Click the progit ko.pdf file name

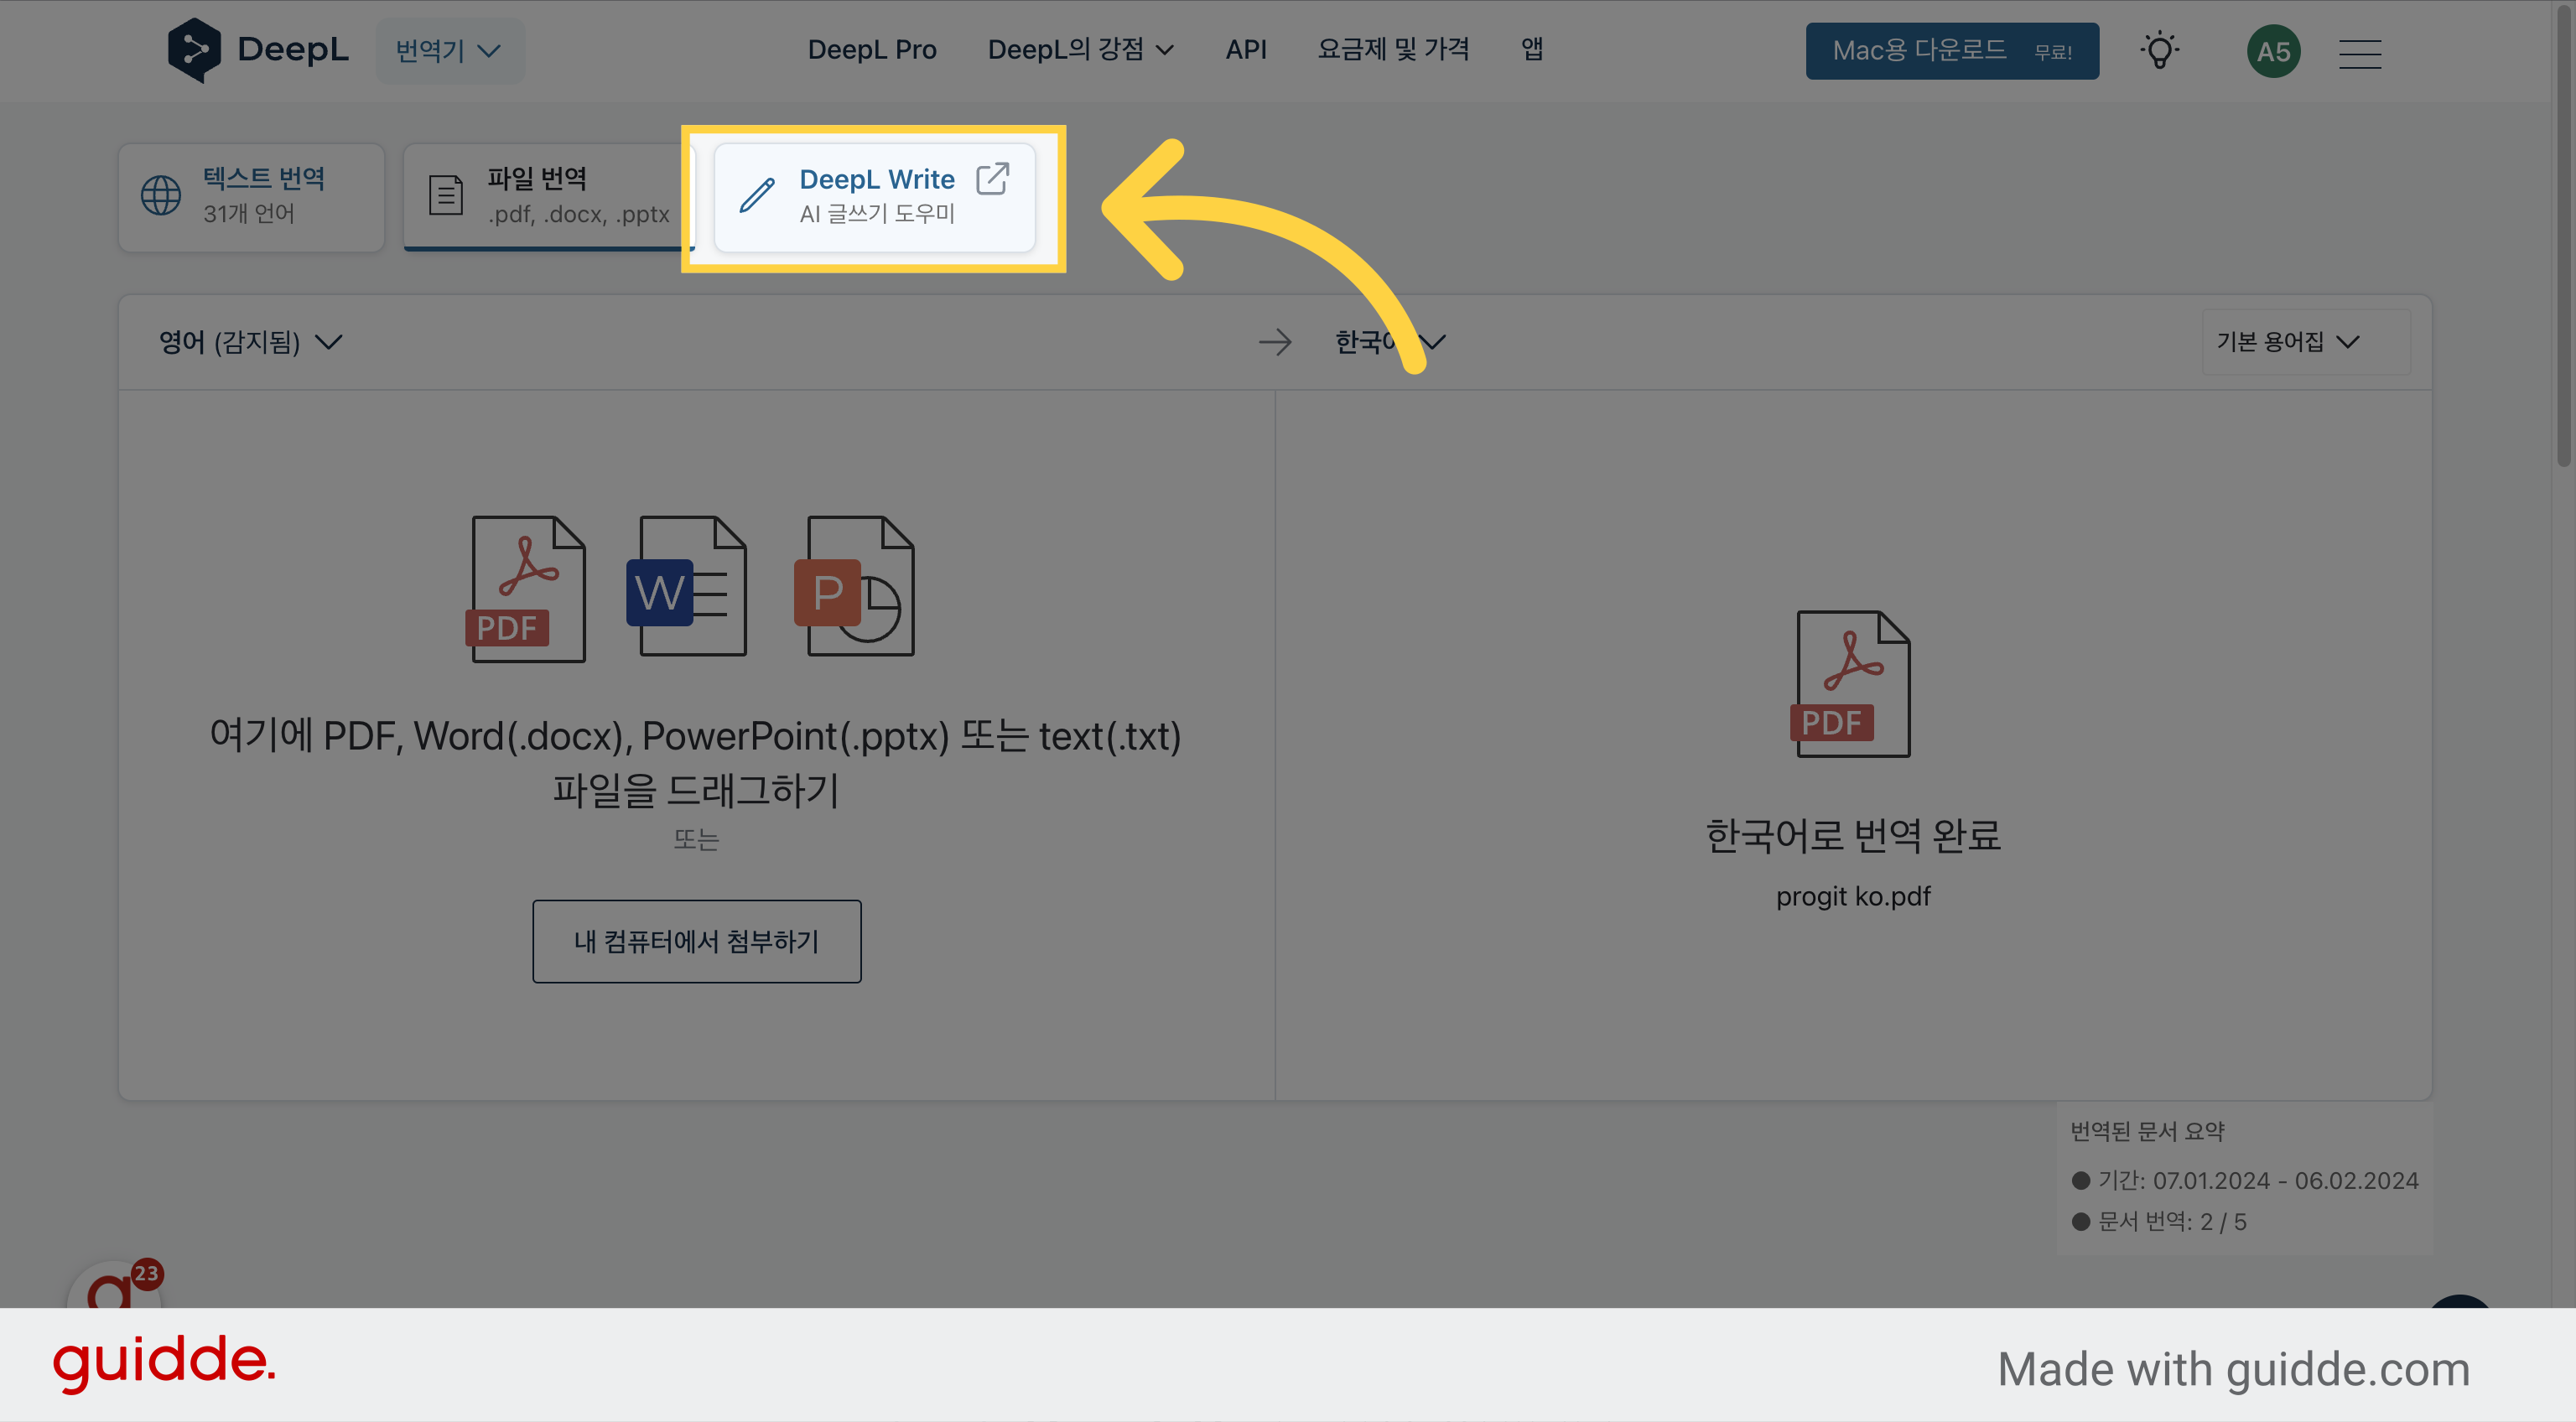point(1853,896)
